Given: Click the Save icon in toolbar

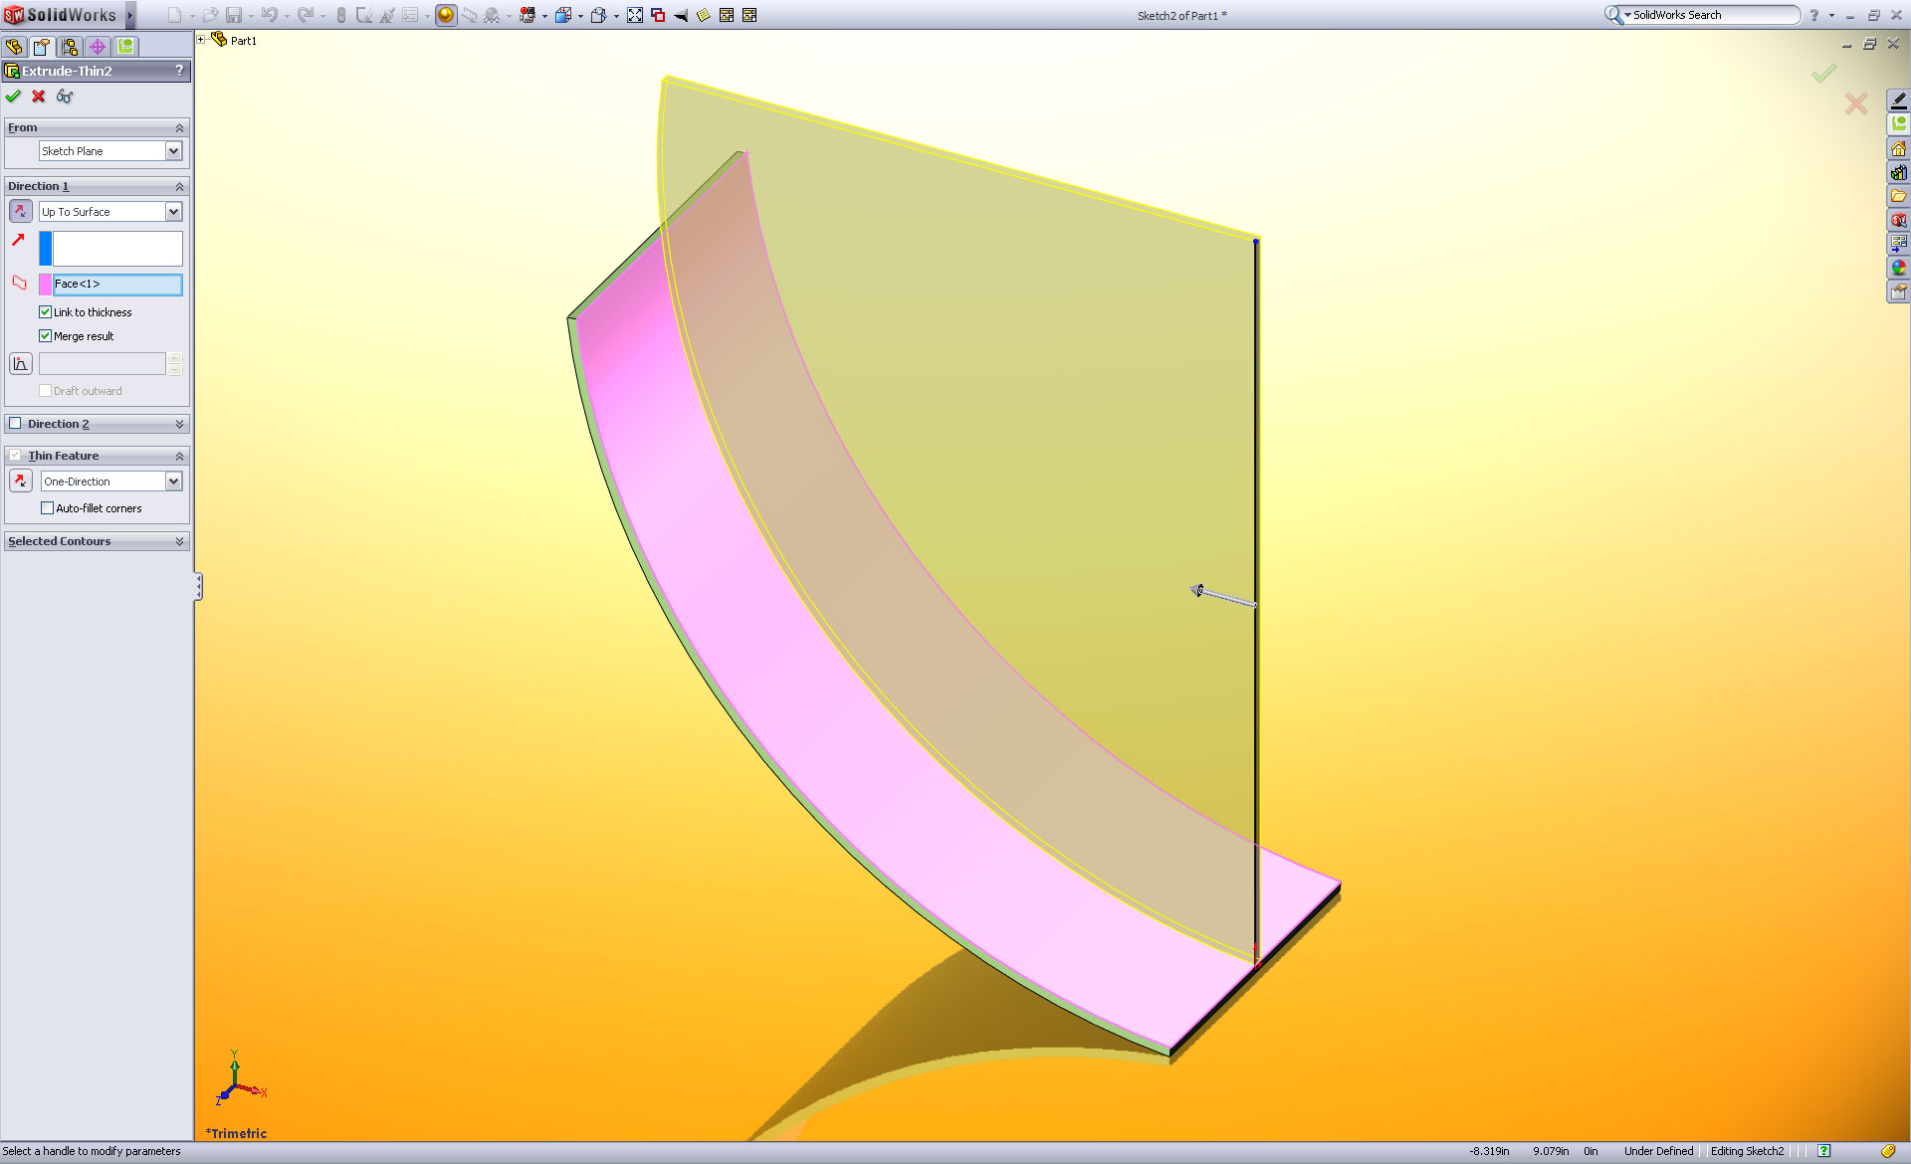Looking at the screenshot, I should tap(234, 15).
